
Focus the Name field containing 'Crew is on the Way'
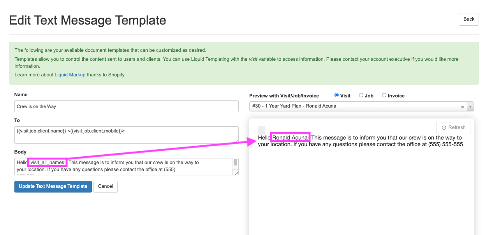point(126,106)
